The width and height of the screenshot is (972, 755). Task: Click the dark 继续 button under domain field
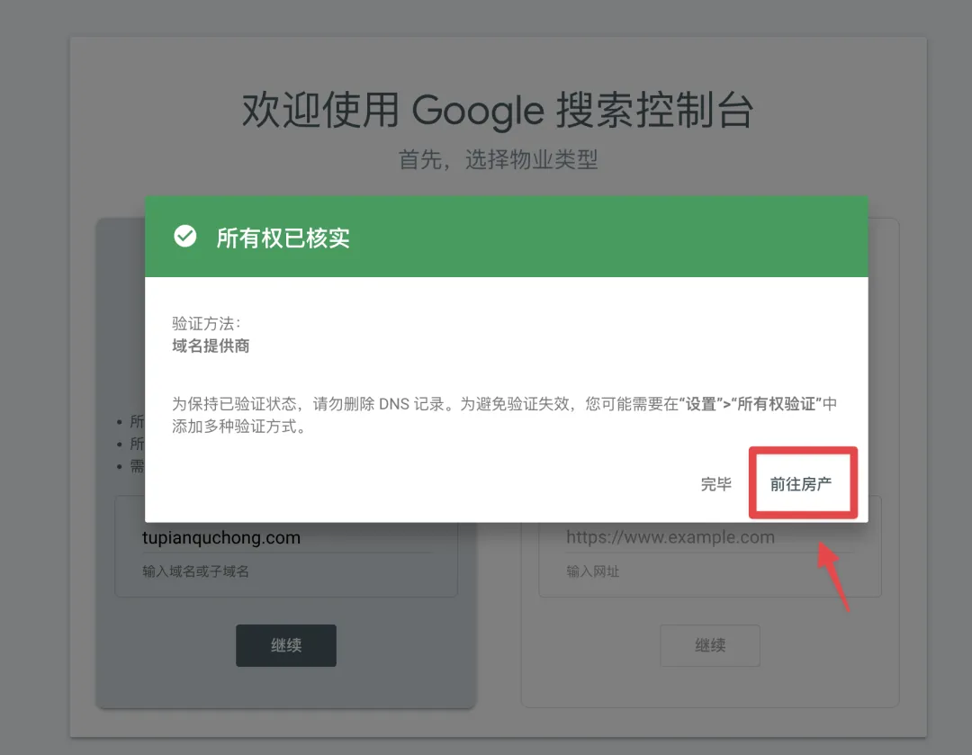(x=286, y=645)
